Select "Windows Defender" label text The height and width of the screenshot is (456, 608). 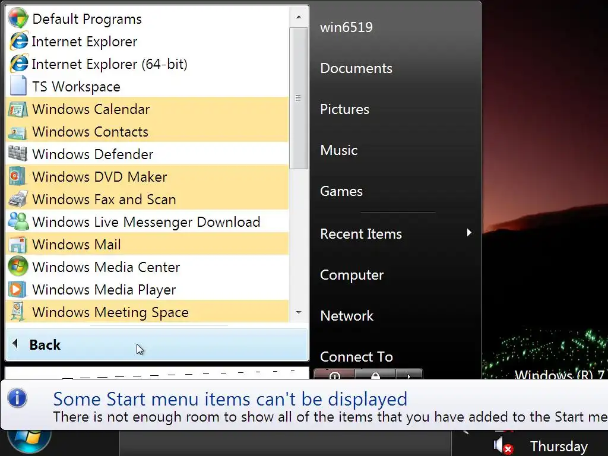(93, 154)
